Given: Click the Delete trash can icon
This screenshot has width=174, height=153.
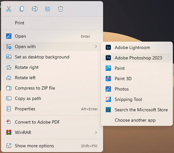Looking at the screenshot, I should tap(60, 9).
